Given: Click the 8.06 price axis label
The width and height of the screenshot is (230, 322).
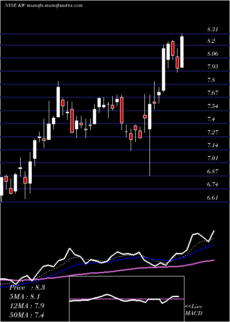Looking at the screenshot, I should click(213, 54).
